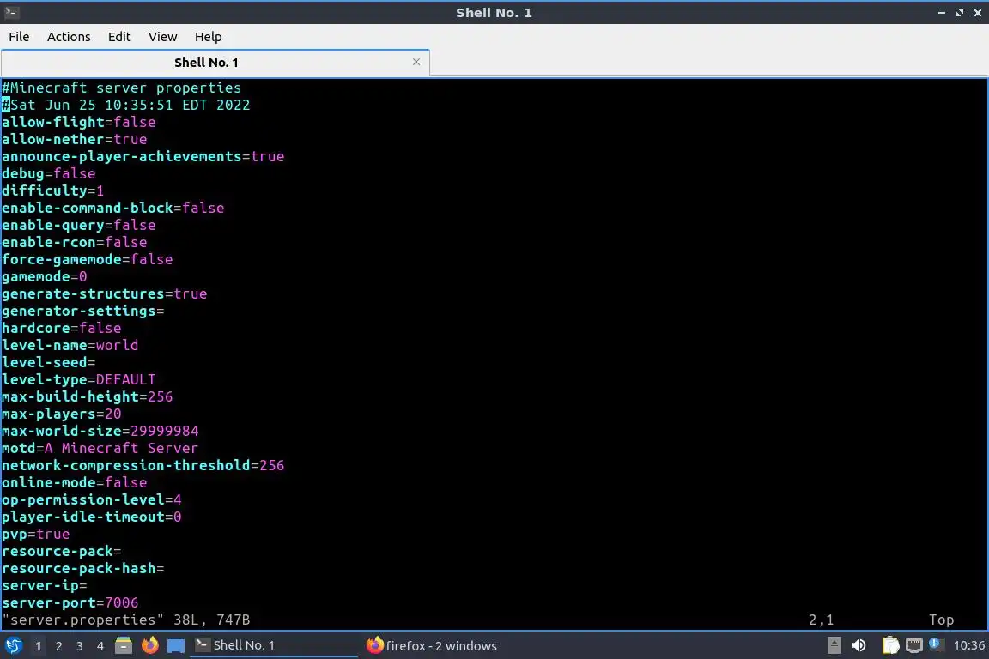This screenshot has width=989, height=659.
Task: Switch to workspace 4
Action: [100, 646]
